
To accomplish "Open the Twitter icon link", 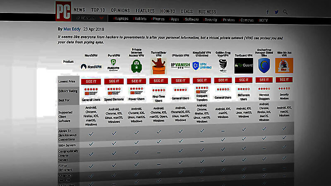I will pyautogui.click(x=276, y=12).
